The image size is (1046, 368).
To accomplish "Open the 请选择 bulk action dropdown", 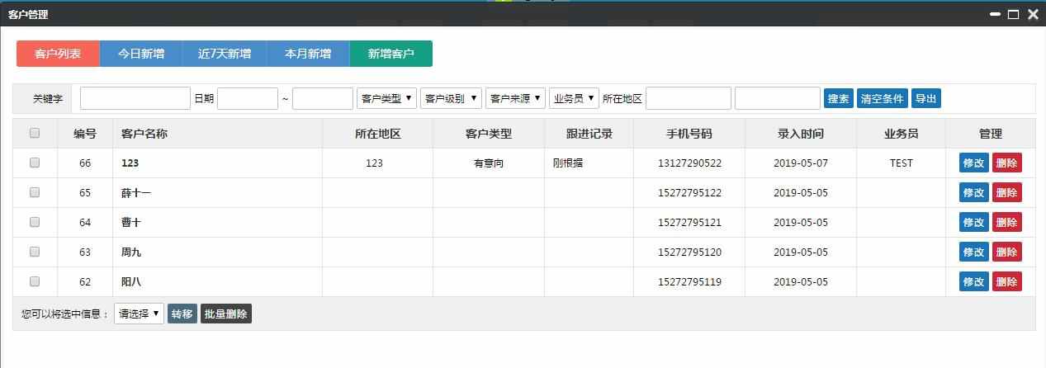I will pyautogui.click(x=139, y=314).
